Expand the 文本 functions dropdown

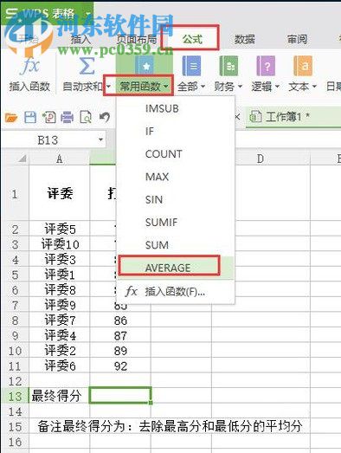314,87
